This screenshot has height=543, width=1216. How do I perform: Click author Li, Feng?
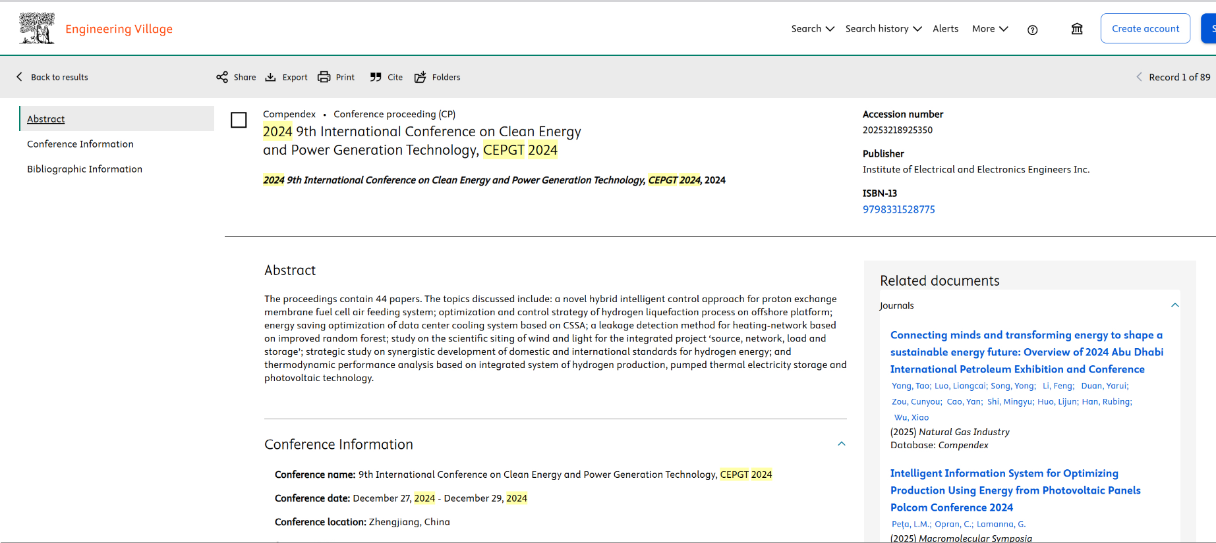tap(1058, 386)
